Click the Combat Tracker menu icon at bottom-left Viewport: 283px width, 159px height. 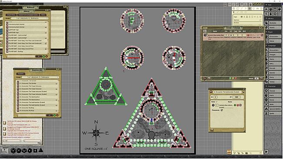[x=205, y=79]
